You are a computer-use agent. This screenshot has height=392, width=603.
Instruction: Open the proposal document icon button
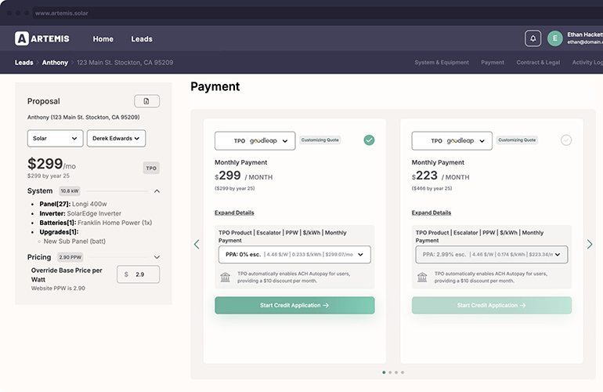pyautogui.click(x=146, y=101)
